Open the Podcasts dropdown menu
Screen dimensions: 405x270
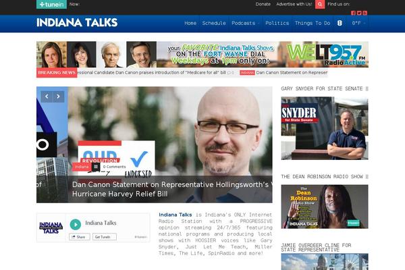[246, 23]
